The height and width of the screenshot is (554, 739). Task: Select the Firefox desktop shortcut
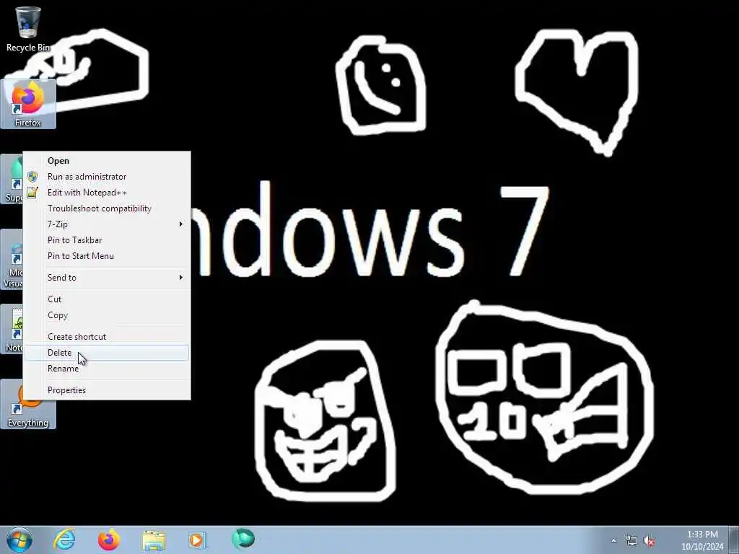[x=28, y=104]
